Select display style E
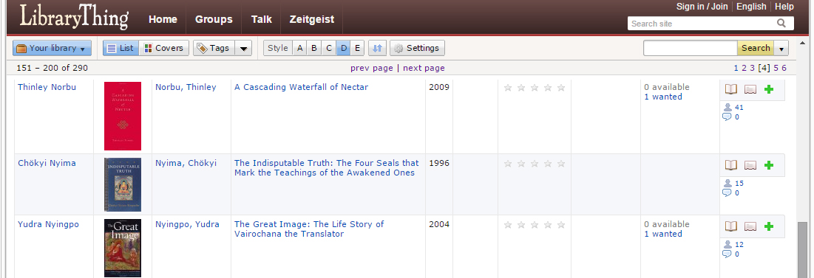 [x=357, y=48]
